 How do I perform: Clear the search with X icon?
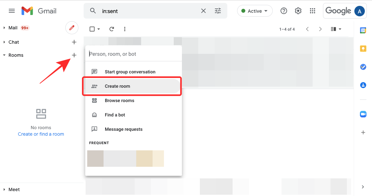pyautogui.click(x=203, y=11)
